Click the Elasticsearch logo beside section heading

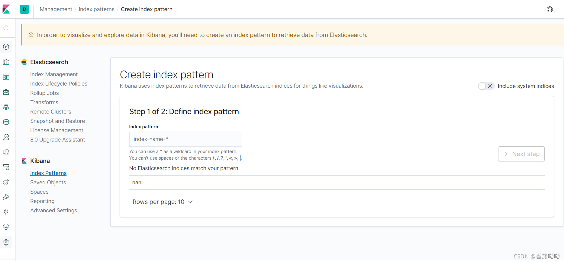pos(24,62)
